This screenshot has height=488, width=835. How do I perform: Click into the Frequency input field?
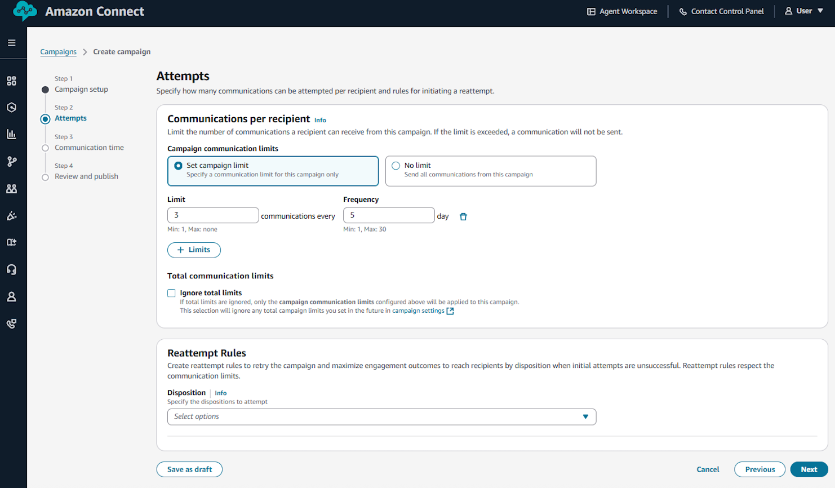pyautogui.click(x=389, y=215)
